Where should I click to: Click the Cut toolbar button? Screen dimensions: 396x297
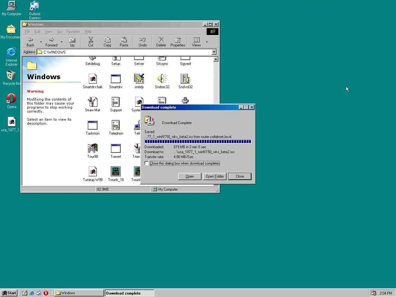tap(91, 42)
